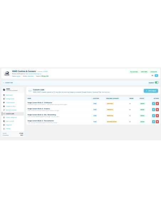
Task: Click the Add snippet button
Action: (151, 91)
